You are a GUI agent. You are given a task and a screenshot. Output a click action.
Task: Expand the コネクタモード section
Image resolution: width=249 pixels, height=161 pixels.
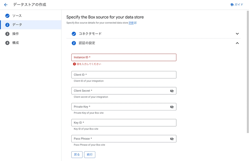237,34
